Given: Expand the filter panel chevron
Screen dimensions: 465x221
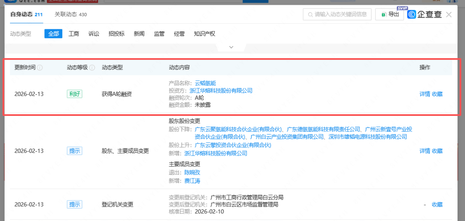Looking at the screenshot, I should click(231, 47).
